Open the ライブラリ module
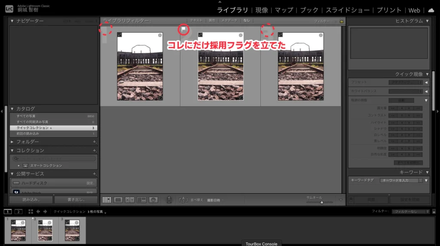 tap(232, 10)
